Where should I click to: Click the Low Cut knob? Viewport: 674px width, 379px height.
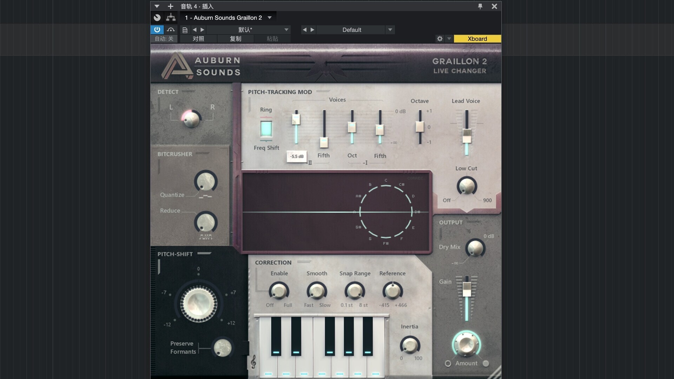click(x=467, y=186)
